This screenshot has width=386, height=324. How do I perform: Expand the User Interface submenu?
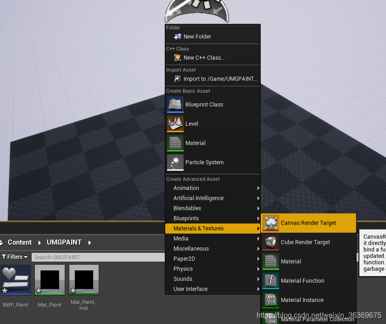point(213,289)
